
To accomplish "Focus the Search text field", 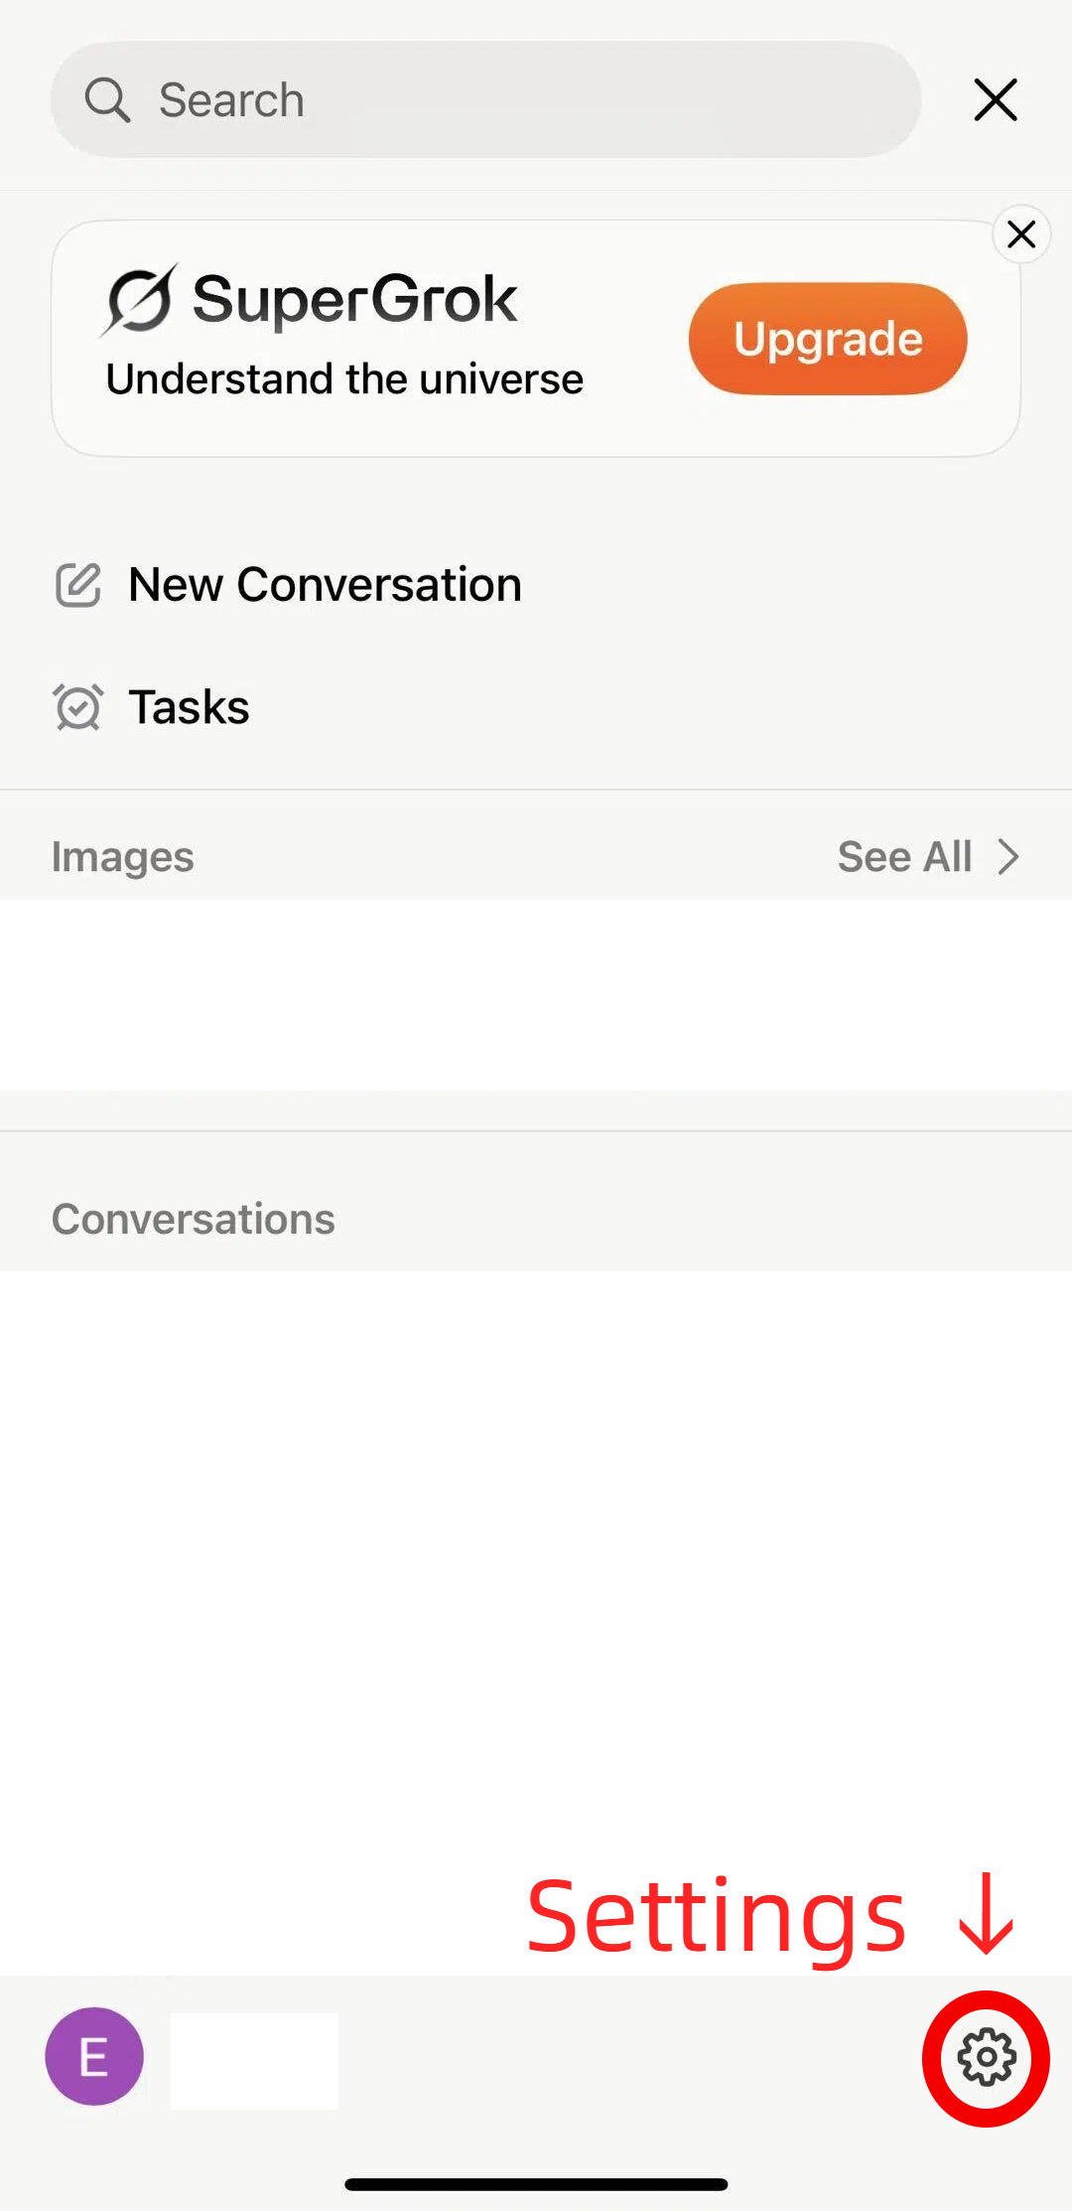I will click(485, 99).
